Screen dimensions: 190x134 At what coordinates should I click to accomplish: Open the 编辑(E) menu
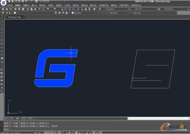click(18, 5)
